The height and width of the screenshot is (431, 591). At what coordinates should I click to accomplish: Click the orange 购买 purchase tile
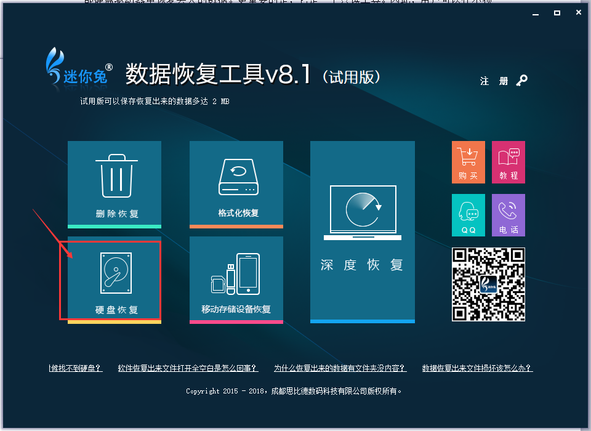point(468,162)
